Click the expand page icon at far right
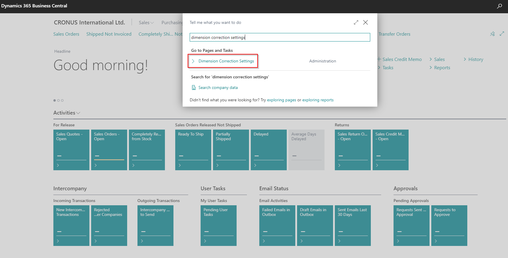The width and height of the screenshot is (508, 258). point(502,34)
